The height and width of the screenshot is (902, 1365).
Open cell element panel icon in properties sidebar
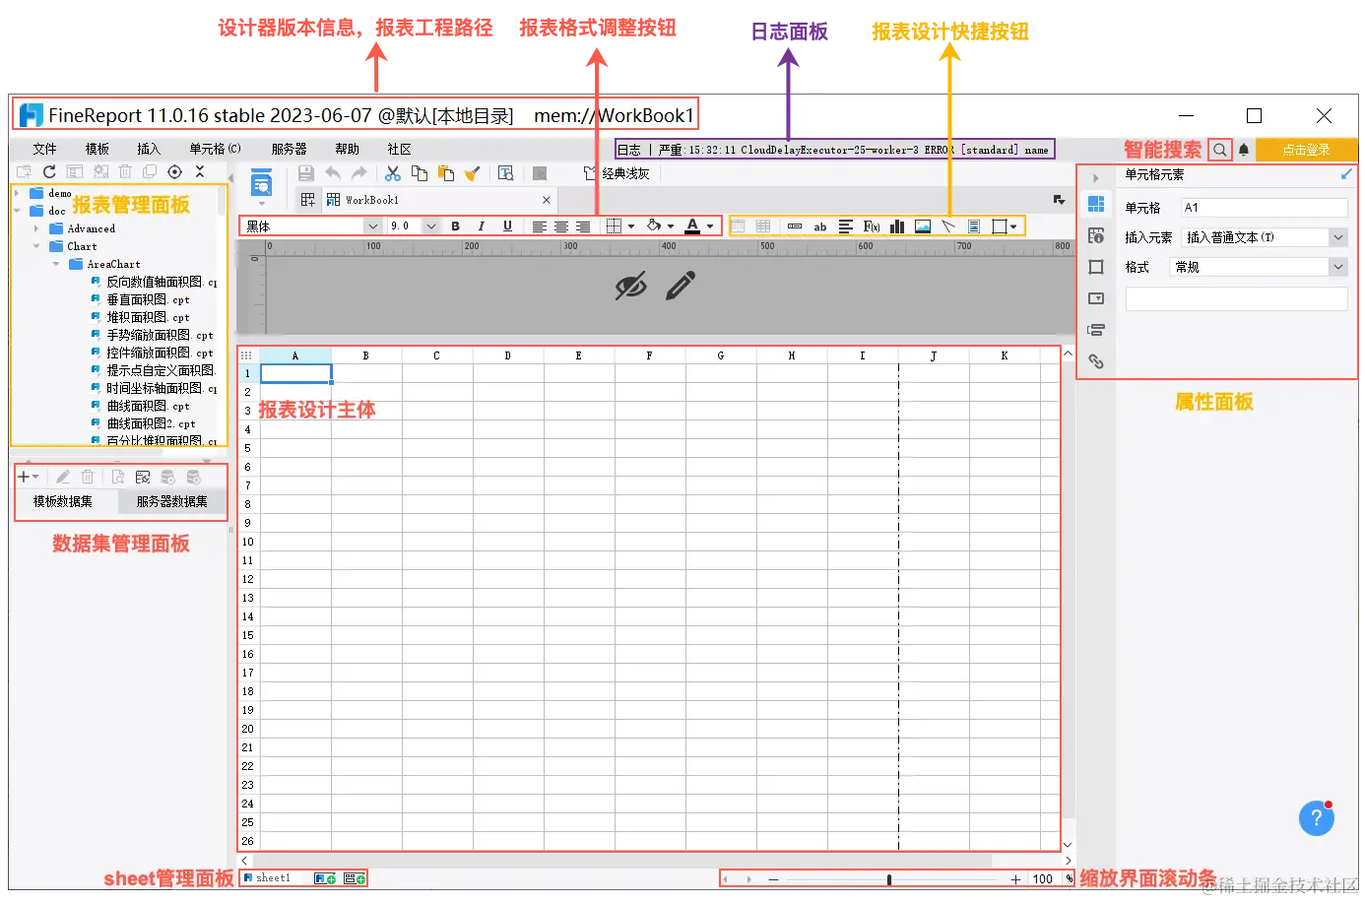click(1096, 204)
